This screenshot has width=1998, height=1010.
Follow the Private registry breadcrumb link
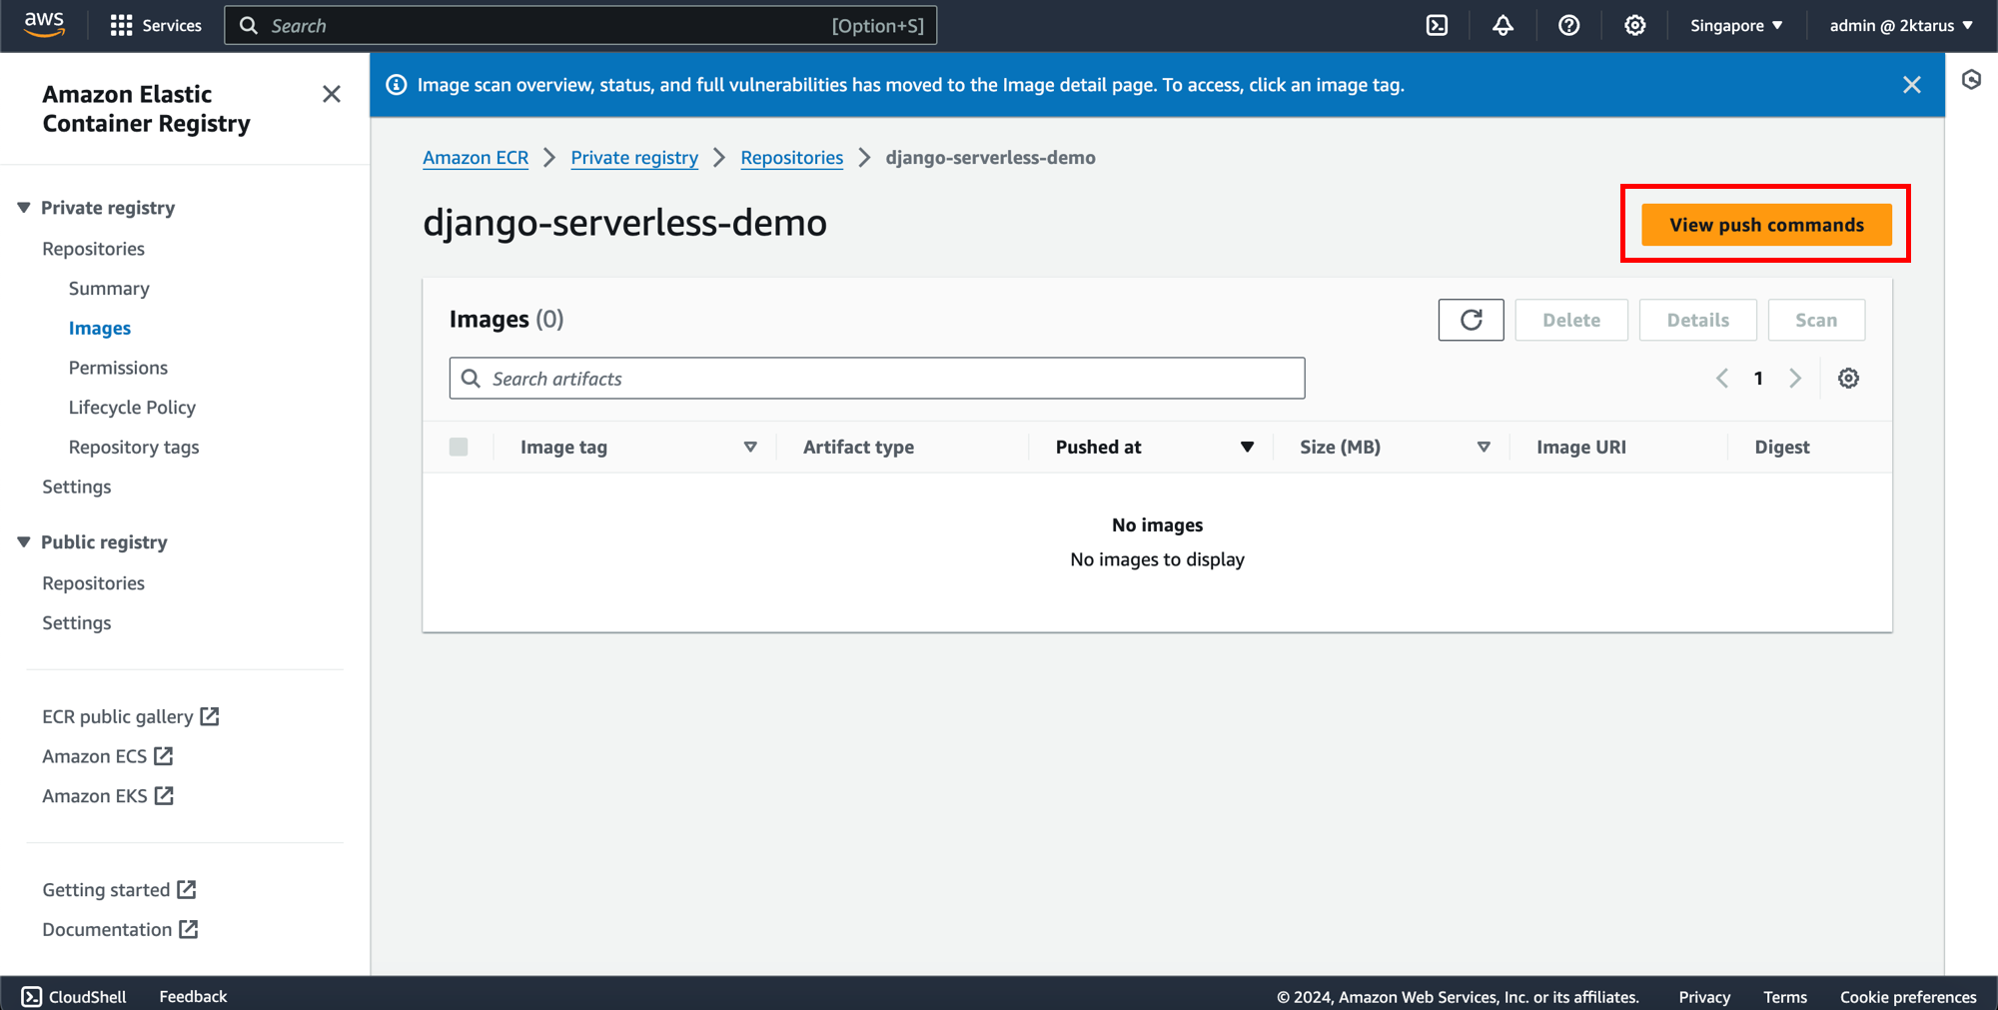pyautogui.click(x=634, y=157)
